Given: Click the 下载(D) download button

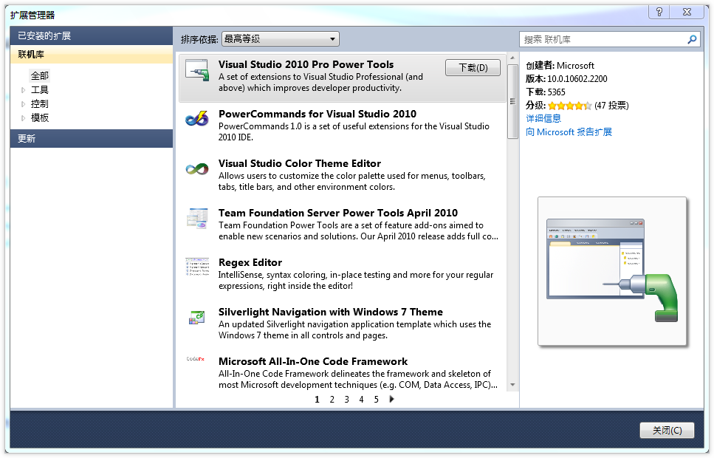Looking at the screenshot, I should pyautogui.click(x=473, y=68).
